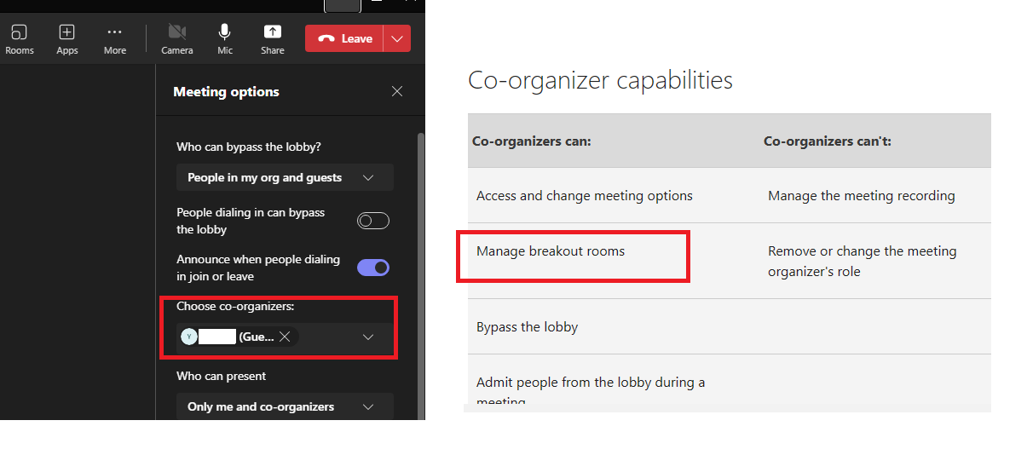The height and width of the screenshot is (455, 1027).
Task: Toggle the Mic button
Action: coord(225,39)
